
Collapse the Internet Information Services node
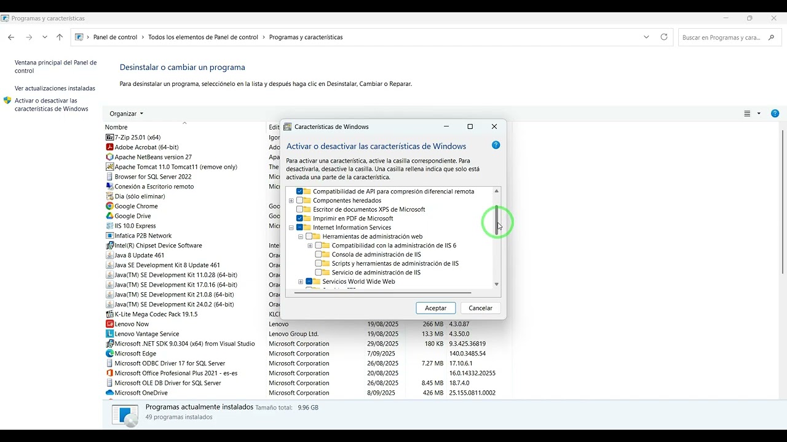click(x=291, y=228)
